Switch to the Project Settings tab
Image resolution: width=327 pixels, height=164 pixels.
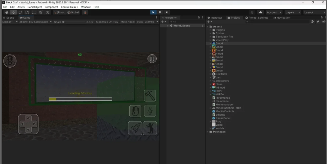(x=257, y=18)
